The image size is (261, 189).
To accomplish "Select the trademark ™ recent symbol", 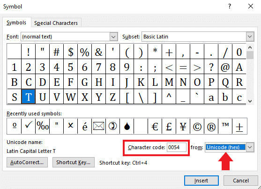I will point(225,126).
